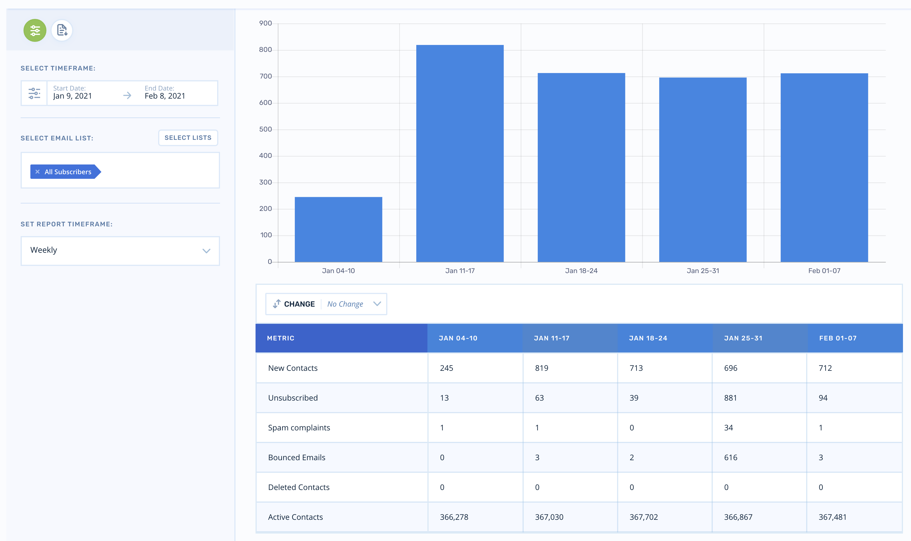This screenshot has height=541, width=911.
Task: Click the green filter settings icon
Action: click(x=35, y=30)
